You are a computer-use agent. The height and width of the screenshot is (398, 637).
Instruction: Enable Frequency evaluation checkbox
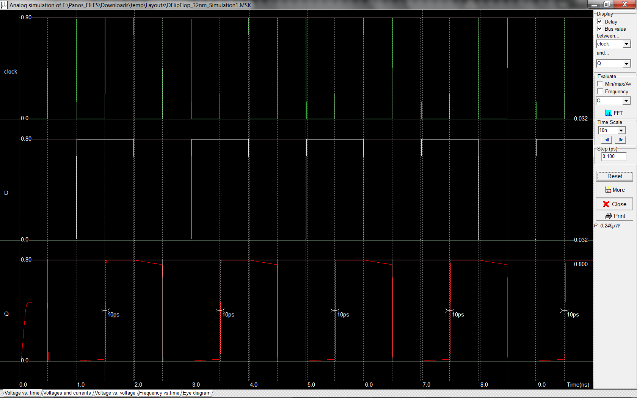point(600,91)
